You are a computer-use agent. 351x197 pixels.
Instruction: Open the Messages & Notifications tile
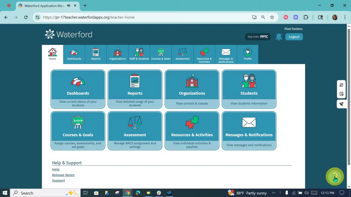[x=249, y=131]
